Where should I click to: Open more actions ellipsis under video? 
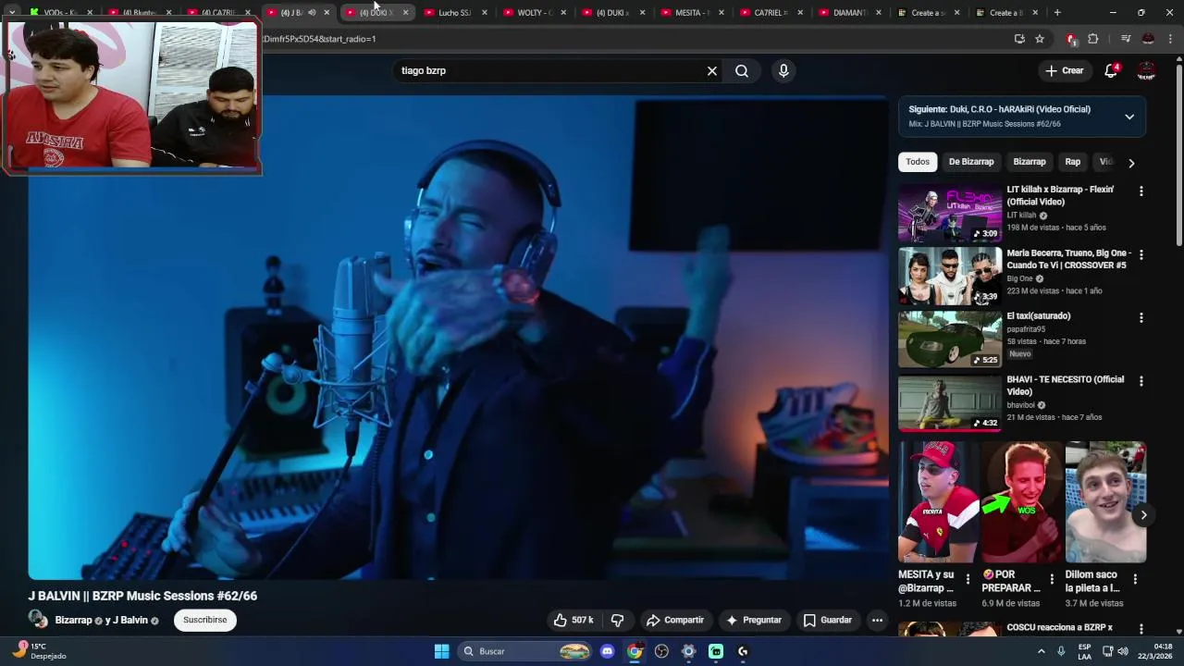(877, 620)
